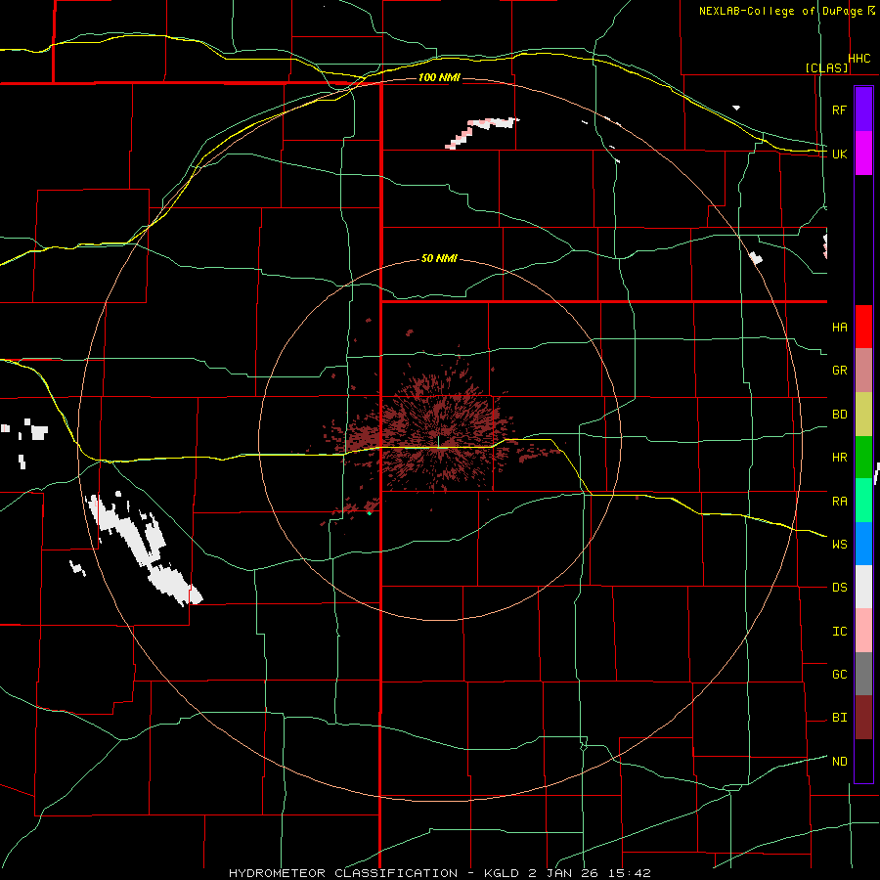880x880 pixels.
Task: Click the 'HHC' product label
Action: click(859, 59)
